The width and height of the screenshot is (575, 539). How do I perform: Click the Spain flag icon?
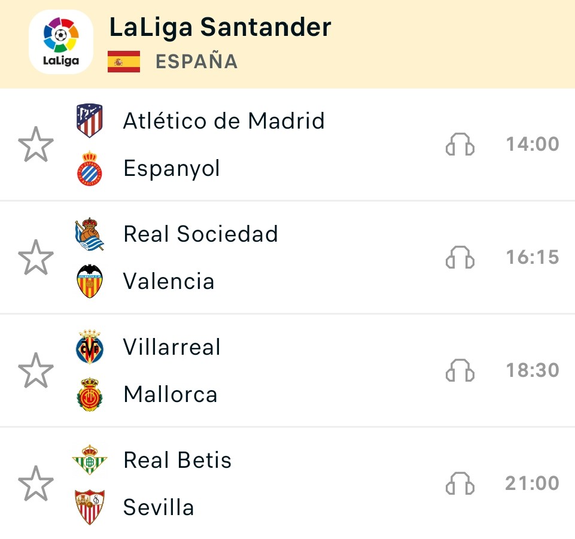124,62
